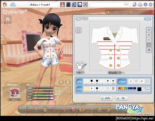Viewport: 155px width, 121px height.
Task: Select the pencil draw tool
Action: (x=149, y=30)
